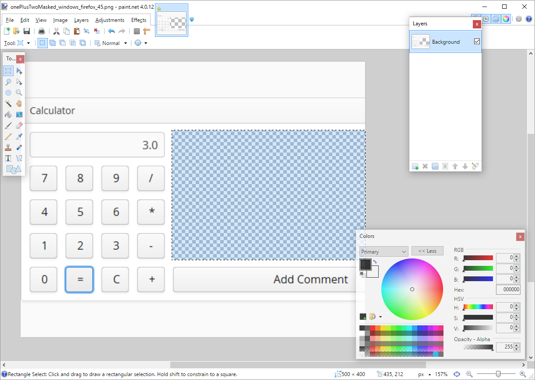The image size is (535, 380).
Task: Expand the Normal selection mode dropdown
Action: tap(126, 43)
